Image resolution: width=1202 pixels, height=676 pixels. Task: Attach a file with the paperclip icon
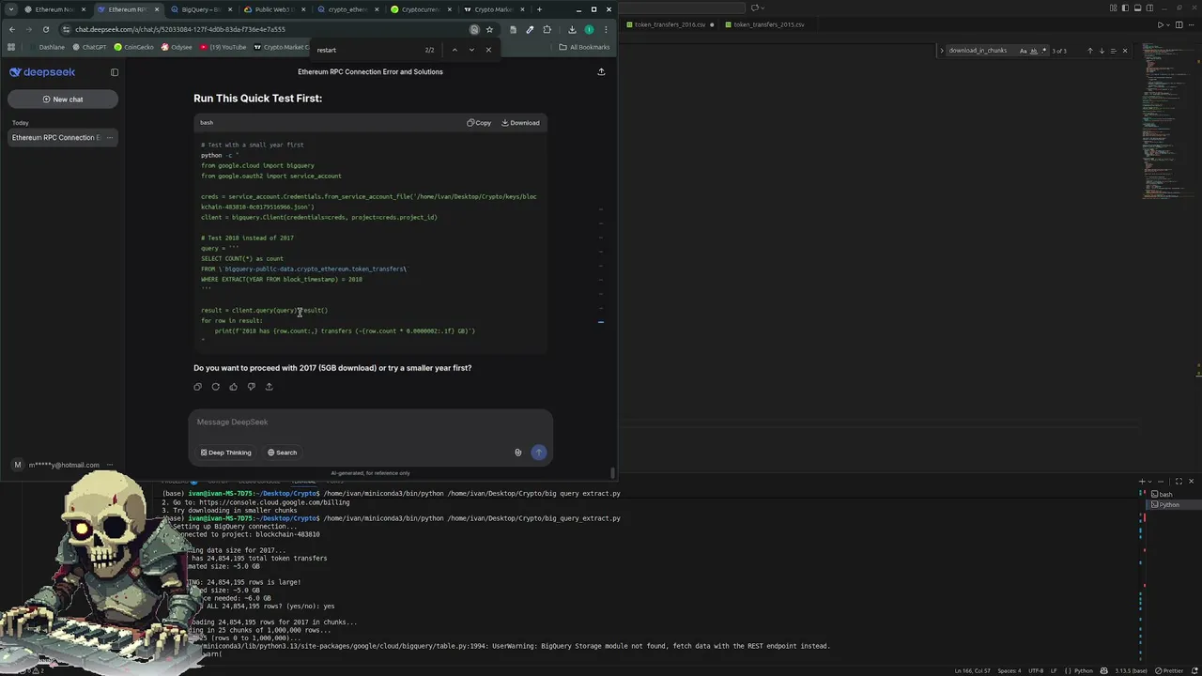517,453
